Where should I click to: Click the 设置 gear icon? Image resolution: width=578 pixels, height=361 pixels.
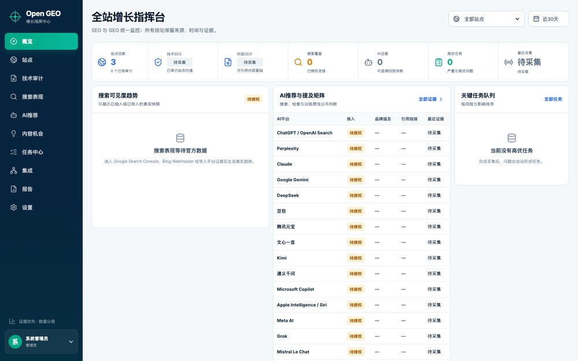coord(14,207)
